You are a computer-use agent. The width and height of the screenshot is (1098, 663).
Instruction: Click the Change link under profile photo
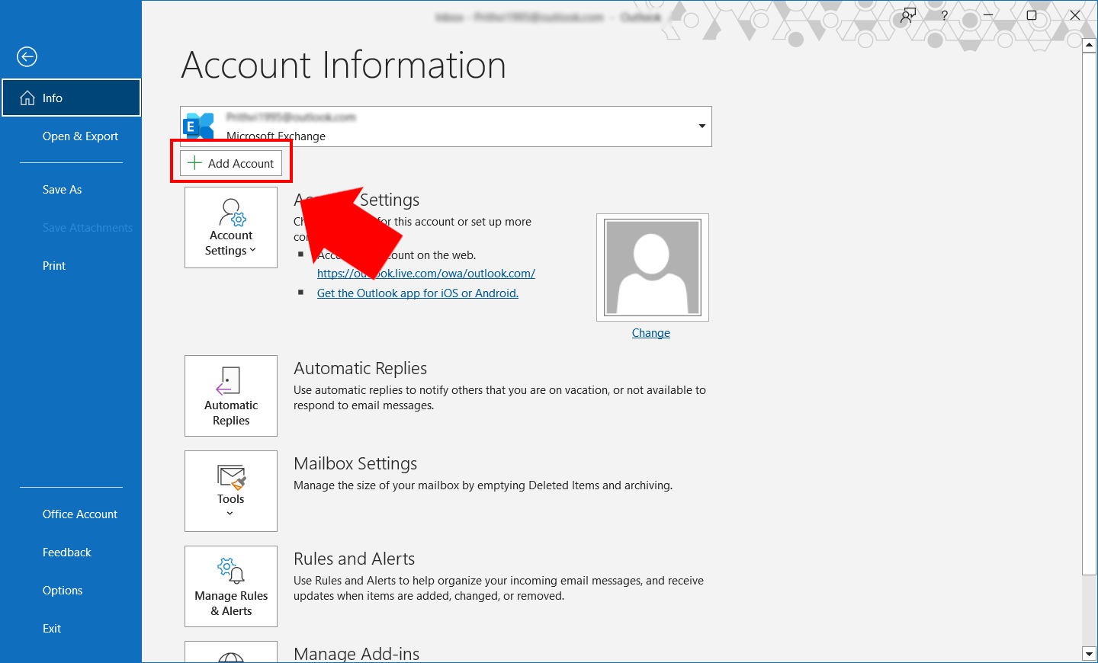pos(651,333)
